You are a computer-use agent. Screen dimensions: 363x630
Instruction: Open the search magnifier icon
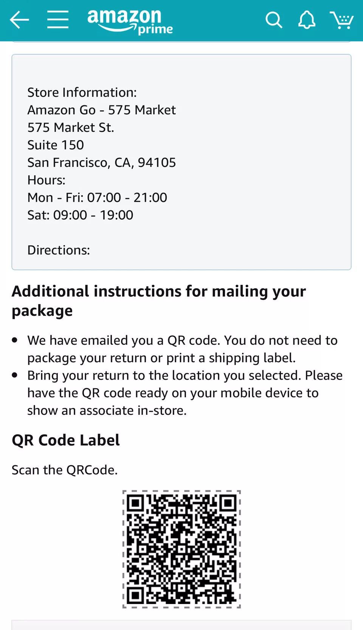273,20
